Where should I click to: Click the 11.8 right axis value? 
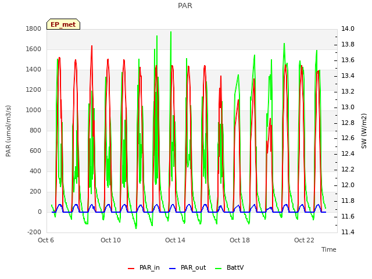348,201
